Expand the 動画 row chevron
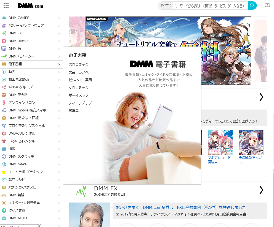This screenshot has width=274, height=227. [59, 72]
